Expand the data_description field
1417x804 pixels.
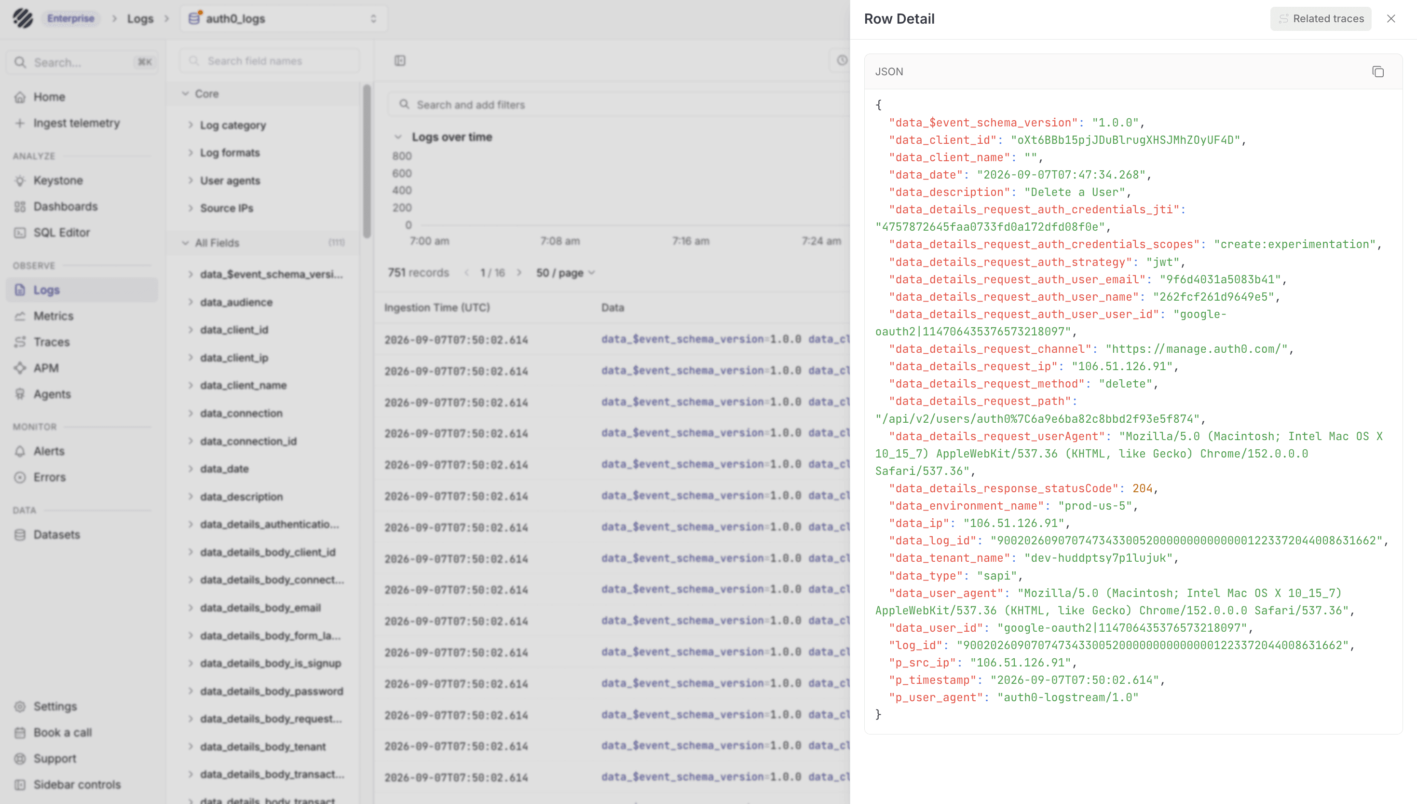pyautogui.click(x=191, y=497)
